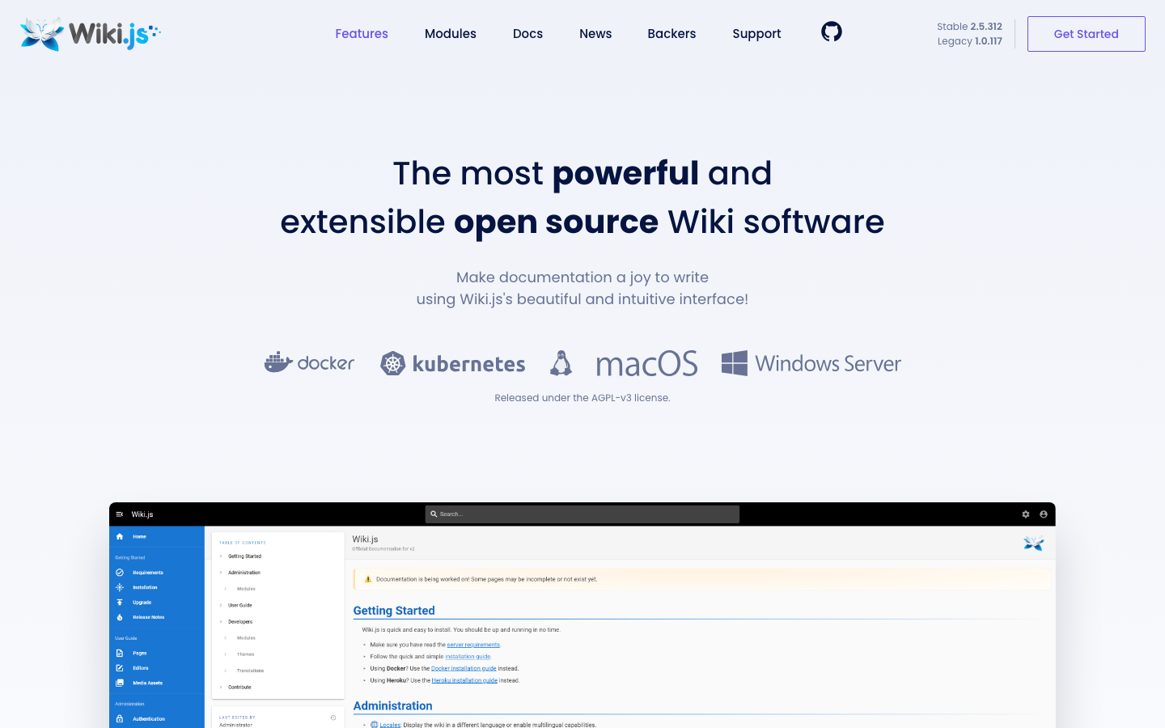Select the Home icon in the sidebar
The height and width of the screenshot is (728, 1165).
click(120, 537)
